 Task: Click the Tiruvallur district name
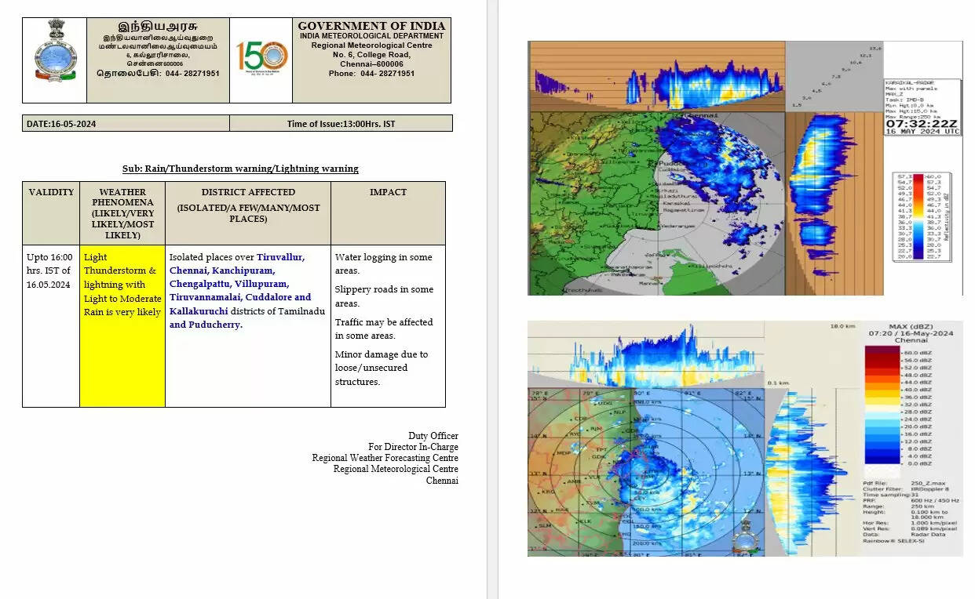coord(280,257)
